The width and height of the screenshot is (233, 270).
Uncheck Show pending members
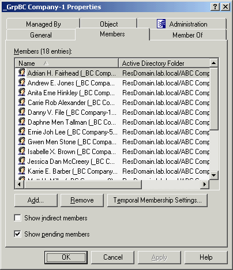17,234
